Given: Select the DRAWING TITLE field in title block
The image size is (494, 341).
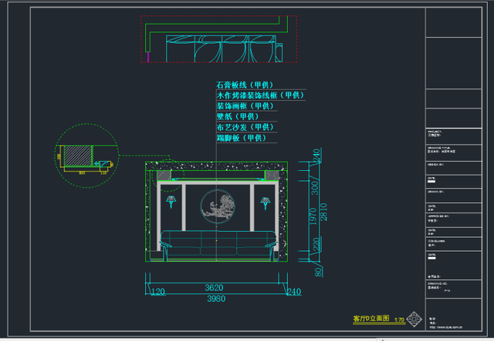Looking at the screenshot, I should point(454,152).
